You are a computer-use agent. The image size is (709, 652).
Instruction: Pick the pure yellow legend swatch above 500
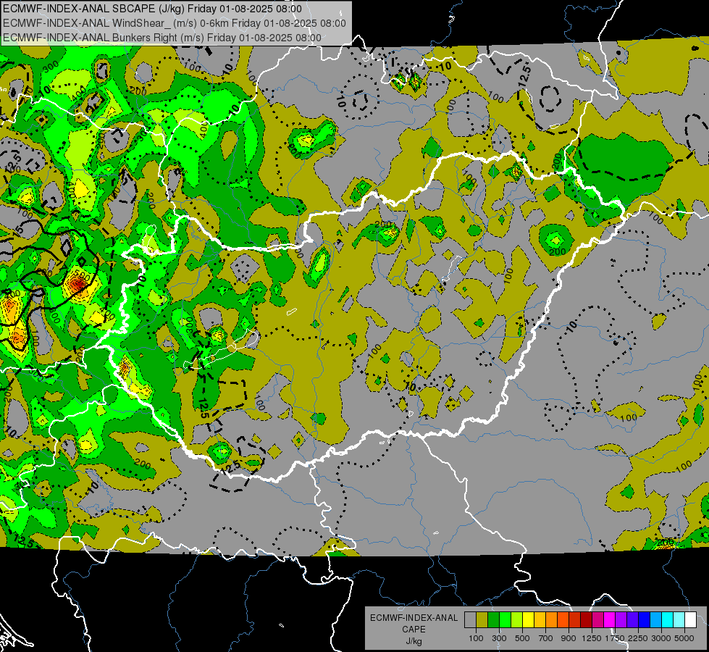(x=528, y=620)
